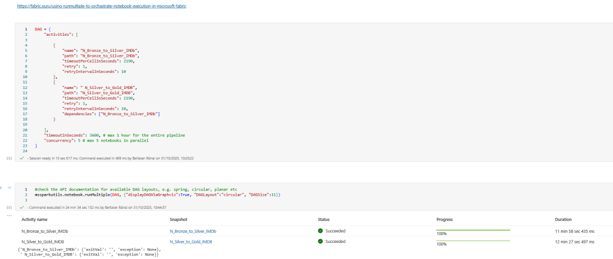Viewport: 613px width, 259px height.
Task: Click the Status column header
Action: click(324, 220)
